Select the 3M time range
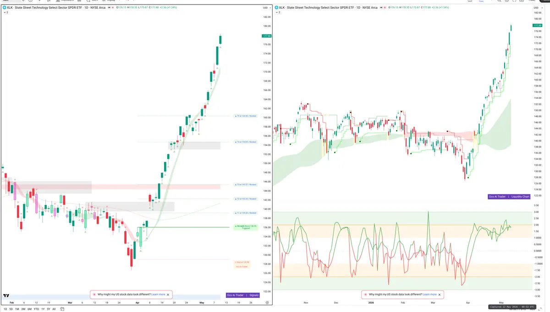 tap(23, 309)
